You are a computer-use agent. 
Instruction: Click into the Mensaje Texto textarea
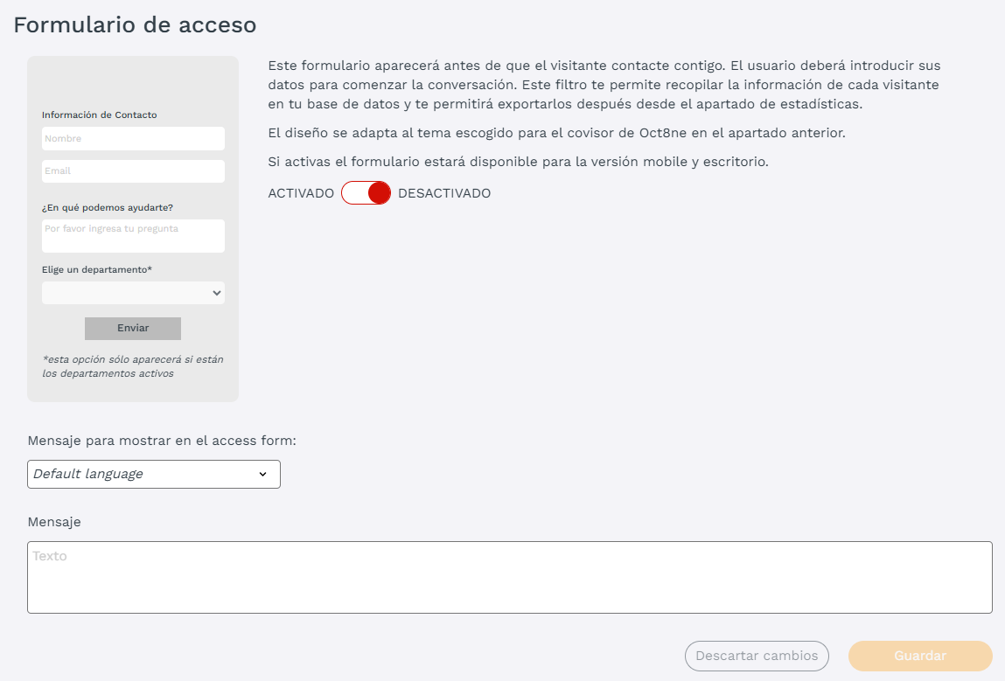pyautogui.click(x=509, y=577)
